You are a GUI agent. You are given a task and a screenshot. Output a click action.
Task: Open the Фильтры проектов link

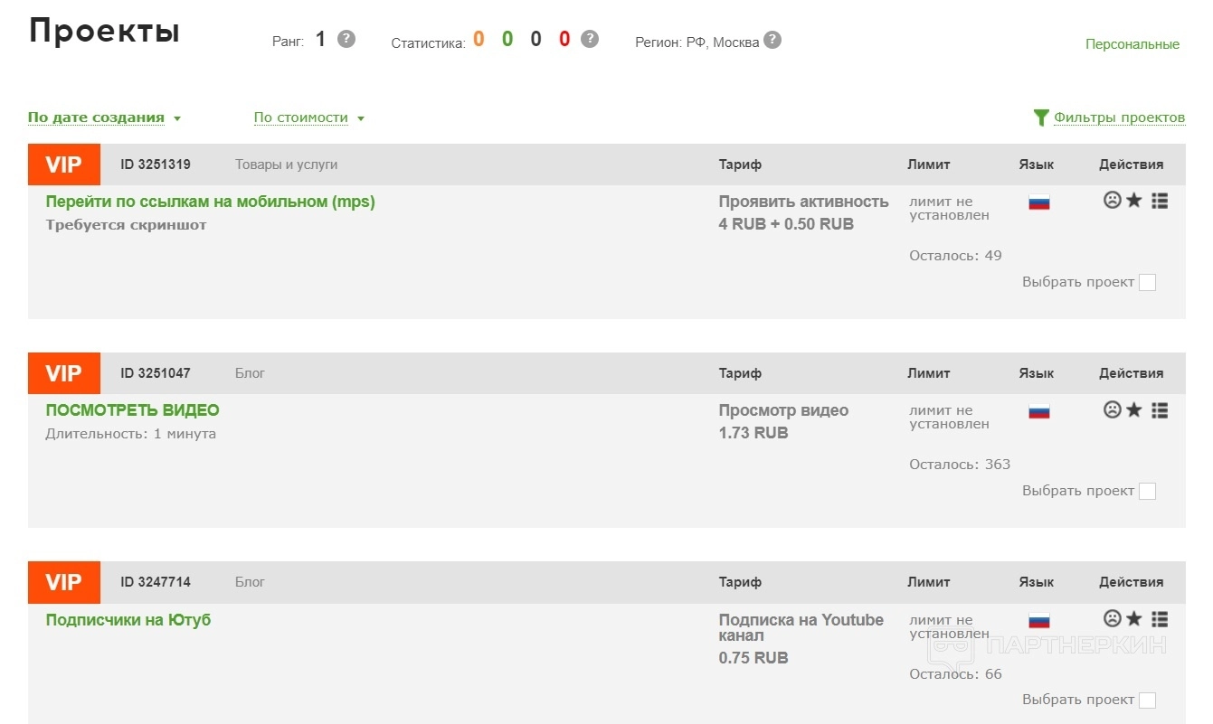(x=1119, y=118)
